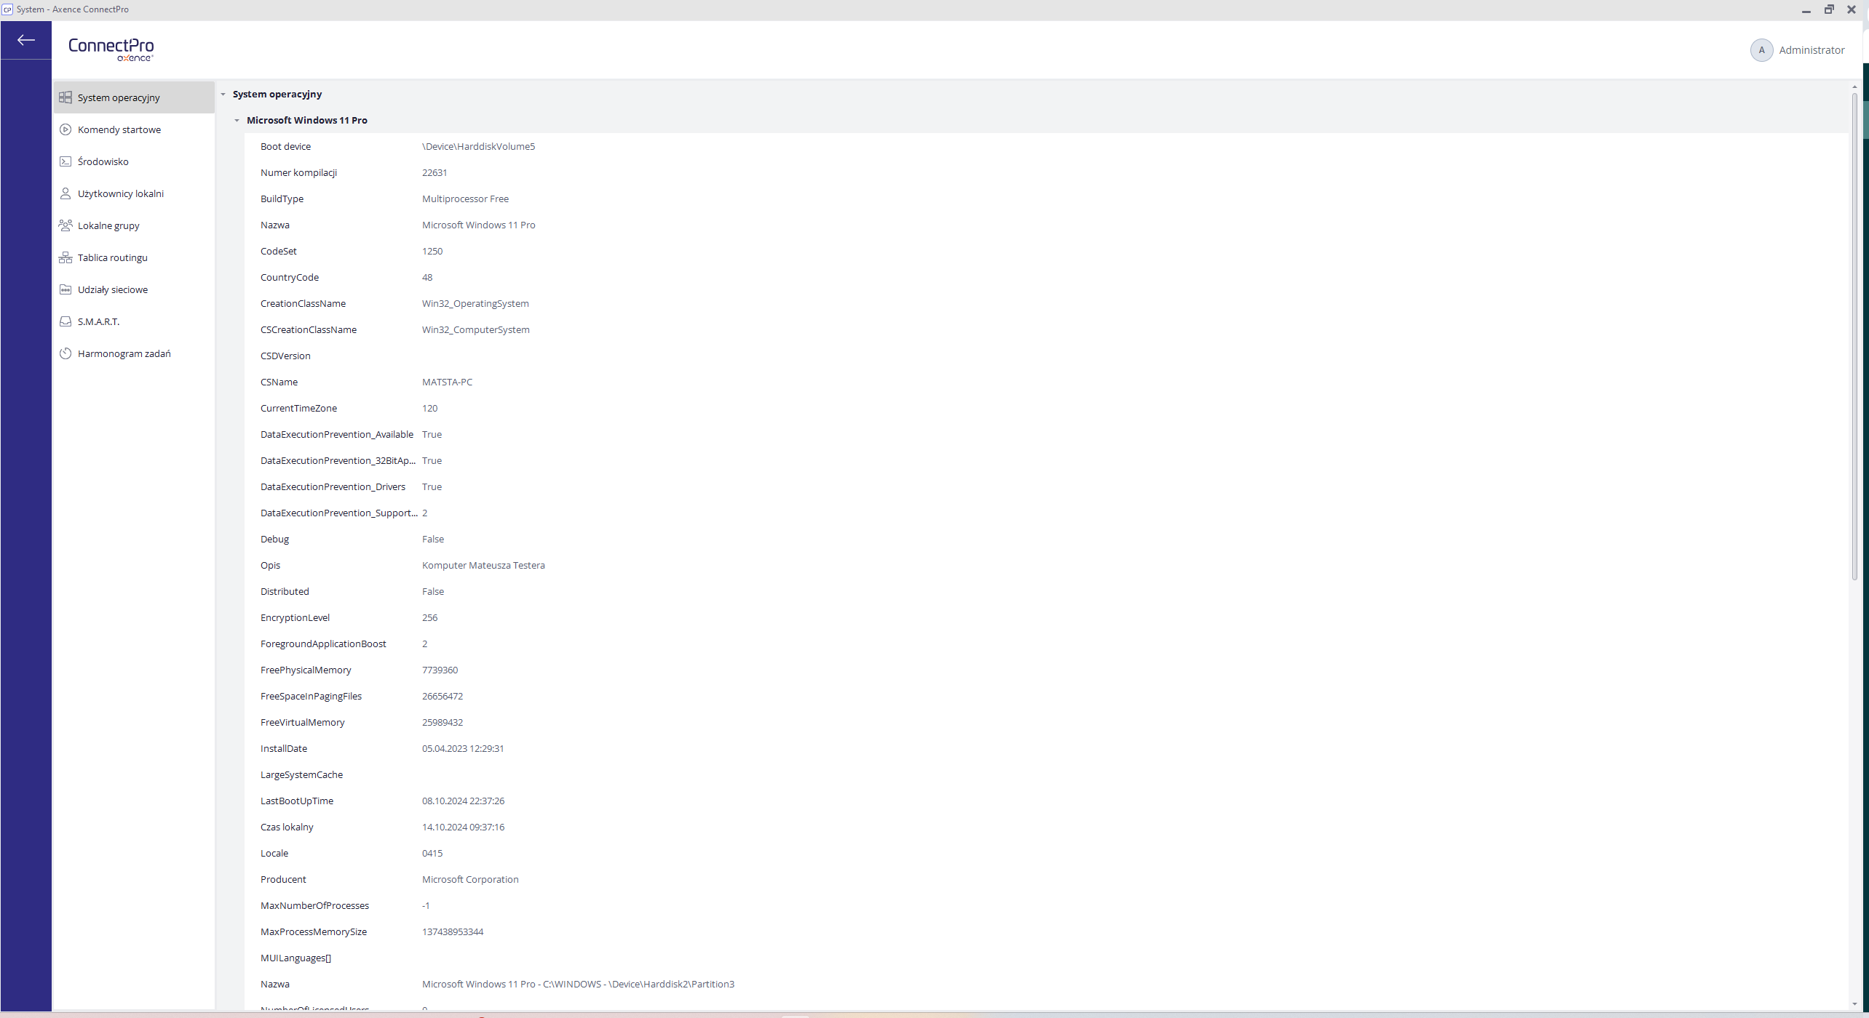Screen dimensions: 1869x1018
Task: Click the Administrator user name
Action: coord(1812,50)
